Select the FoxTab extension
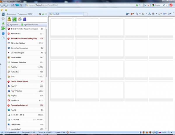 pyautogui.click(x=26, y=110)
